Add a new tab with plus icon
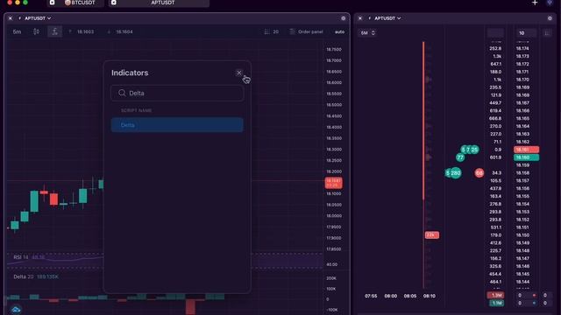The image size is (561, 315). click(535, 3)
